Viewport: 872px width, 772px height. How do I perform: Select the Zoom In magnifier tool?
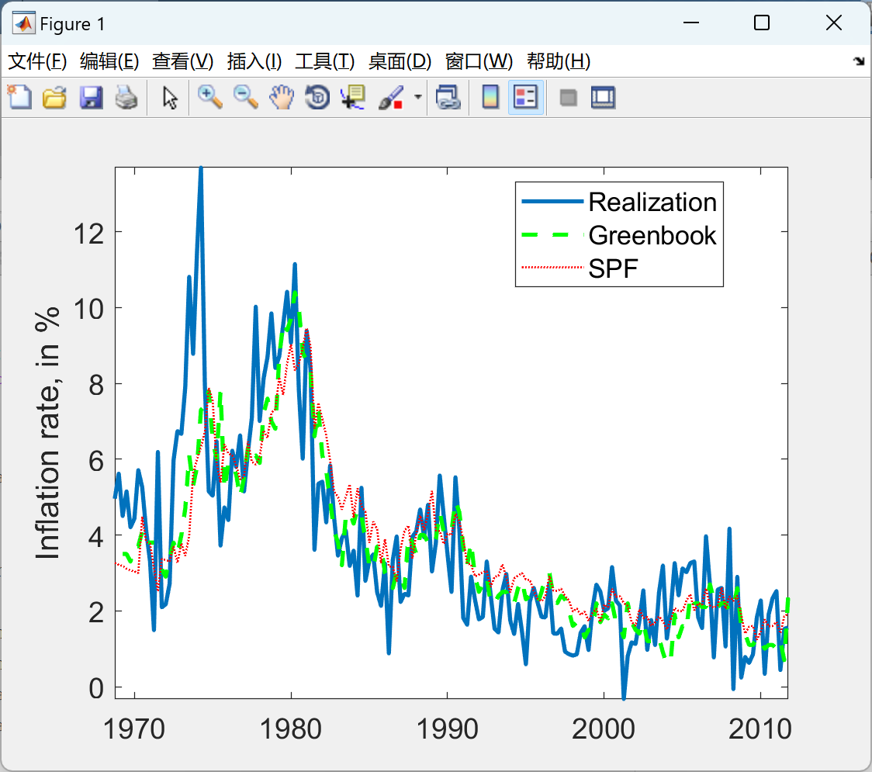209,98
